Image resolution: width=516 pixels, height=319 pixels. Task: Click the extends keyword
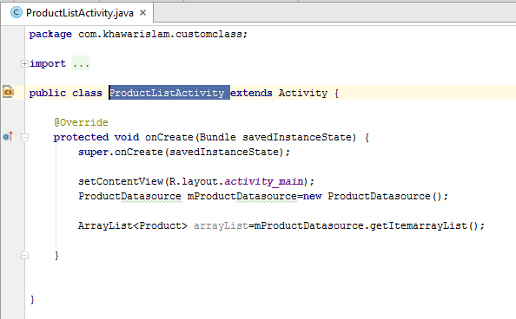point(251,93)
